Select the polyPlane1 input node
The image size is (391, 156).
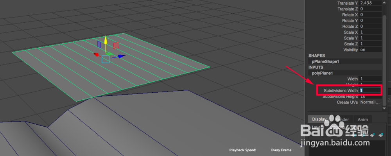click(x=322, y=73)
